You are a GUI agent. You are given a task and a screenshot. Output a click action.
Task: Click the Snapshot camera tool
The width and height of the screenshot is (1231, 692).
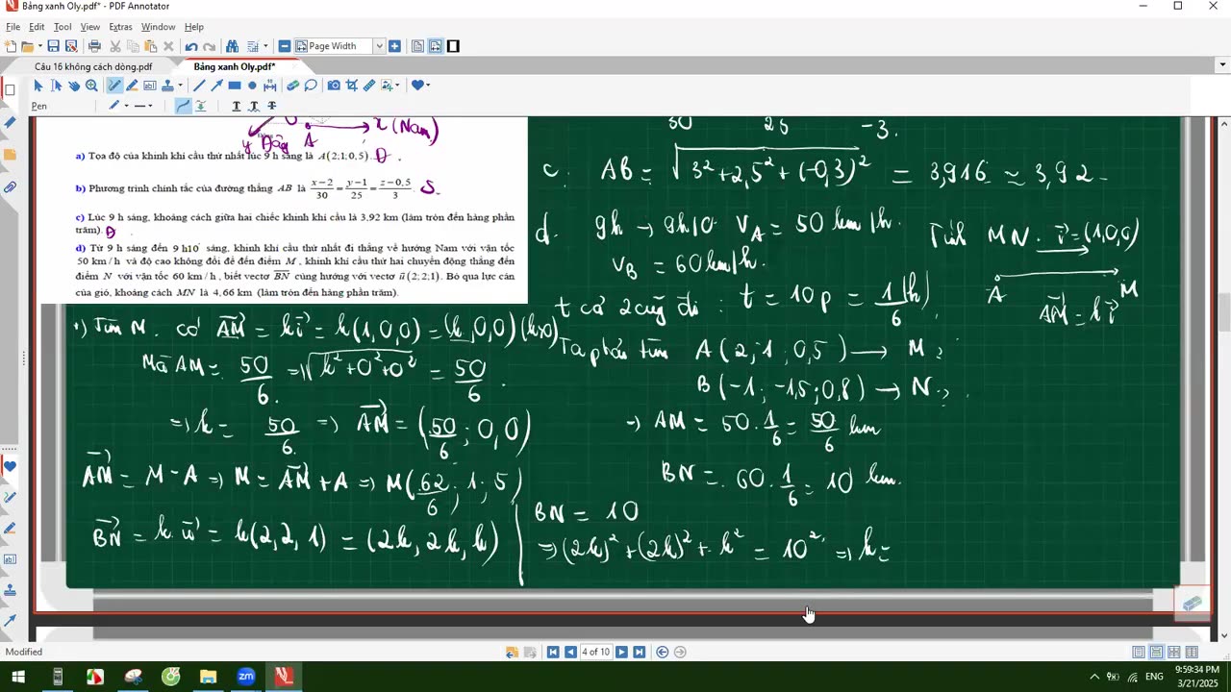(x=334, y=86)
